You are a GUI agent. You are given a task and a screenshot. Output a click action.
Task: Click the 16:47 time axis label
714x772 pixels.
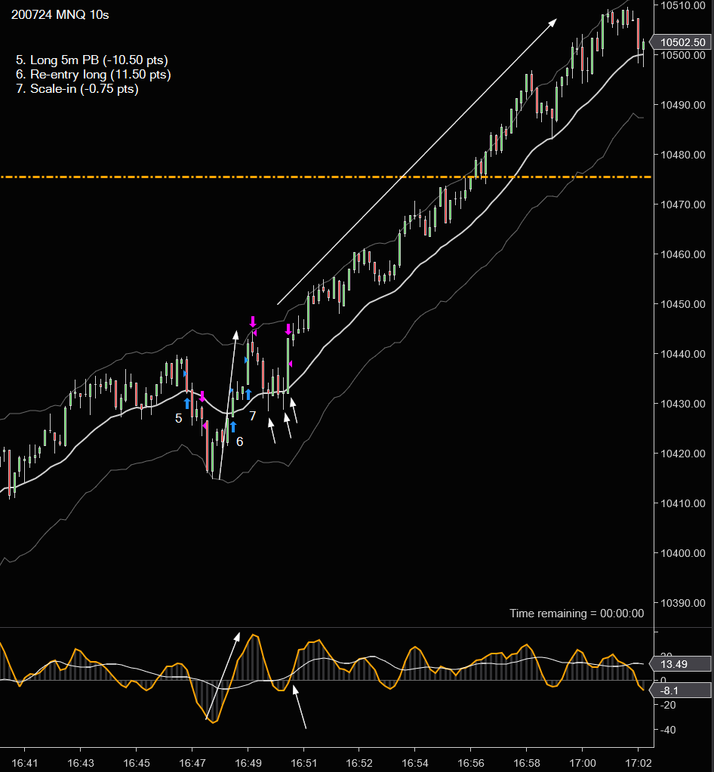click(192, 763)
